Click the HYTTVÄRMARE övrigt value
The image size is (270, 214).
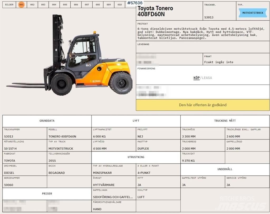104,185
